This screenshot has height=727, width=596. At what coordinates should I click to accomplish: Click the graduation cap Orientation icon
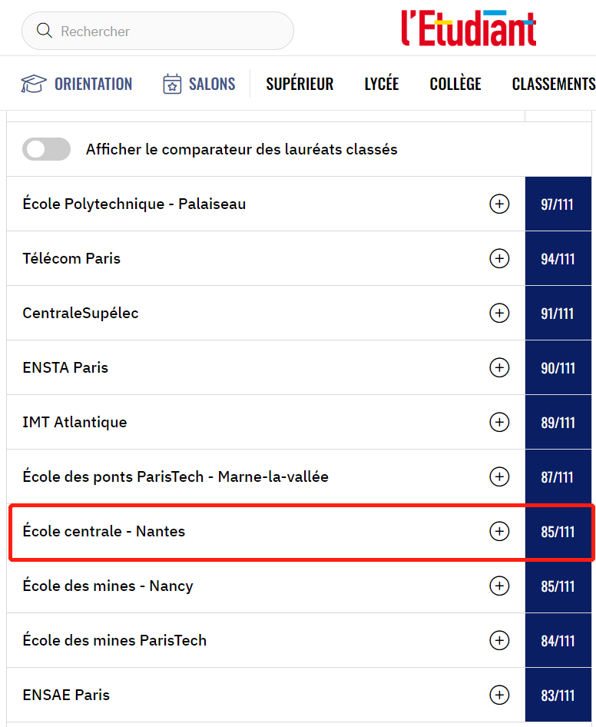pos(34,84)
